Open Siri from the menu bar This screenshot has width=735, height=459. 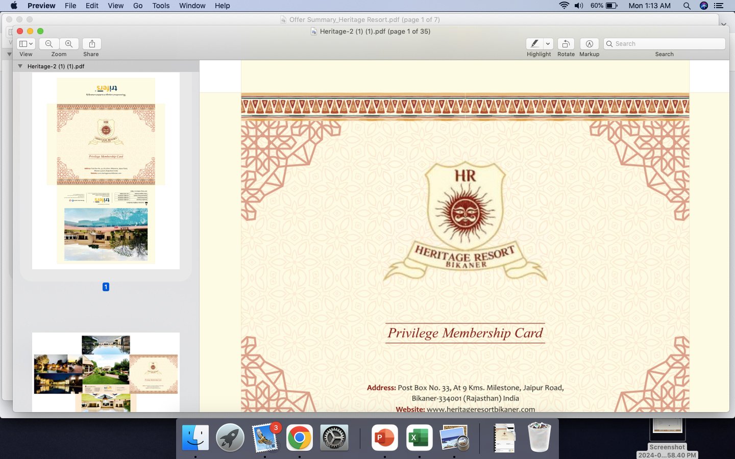pos(704,6)
